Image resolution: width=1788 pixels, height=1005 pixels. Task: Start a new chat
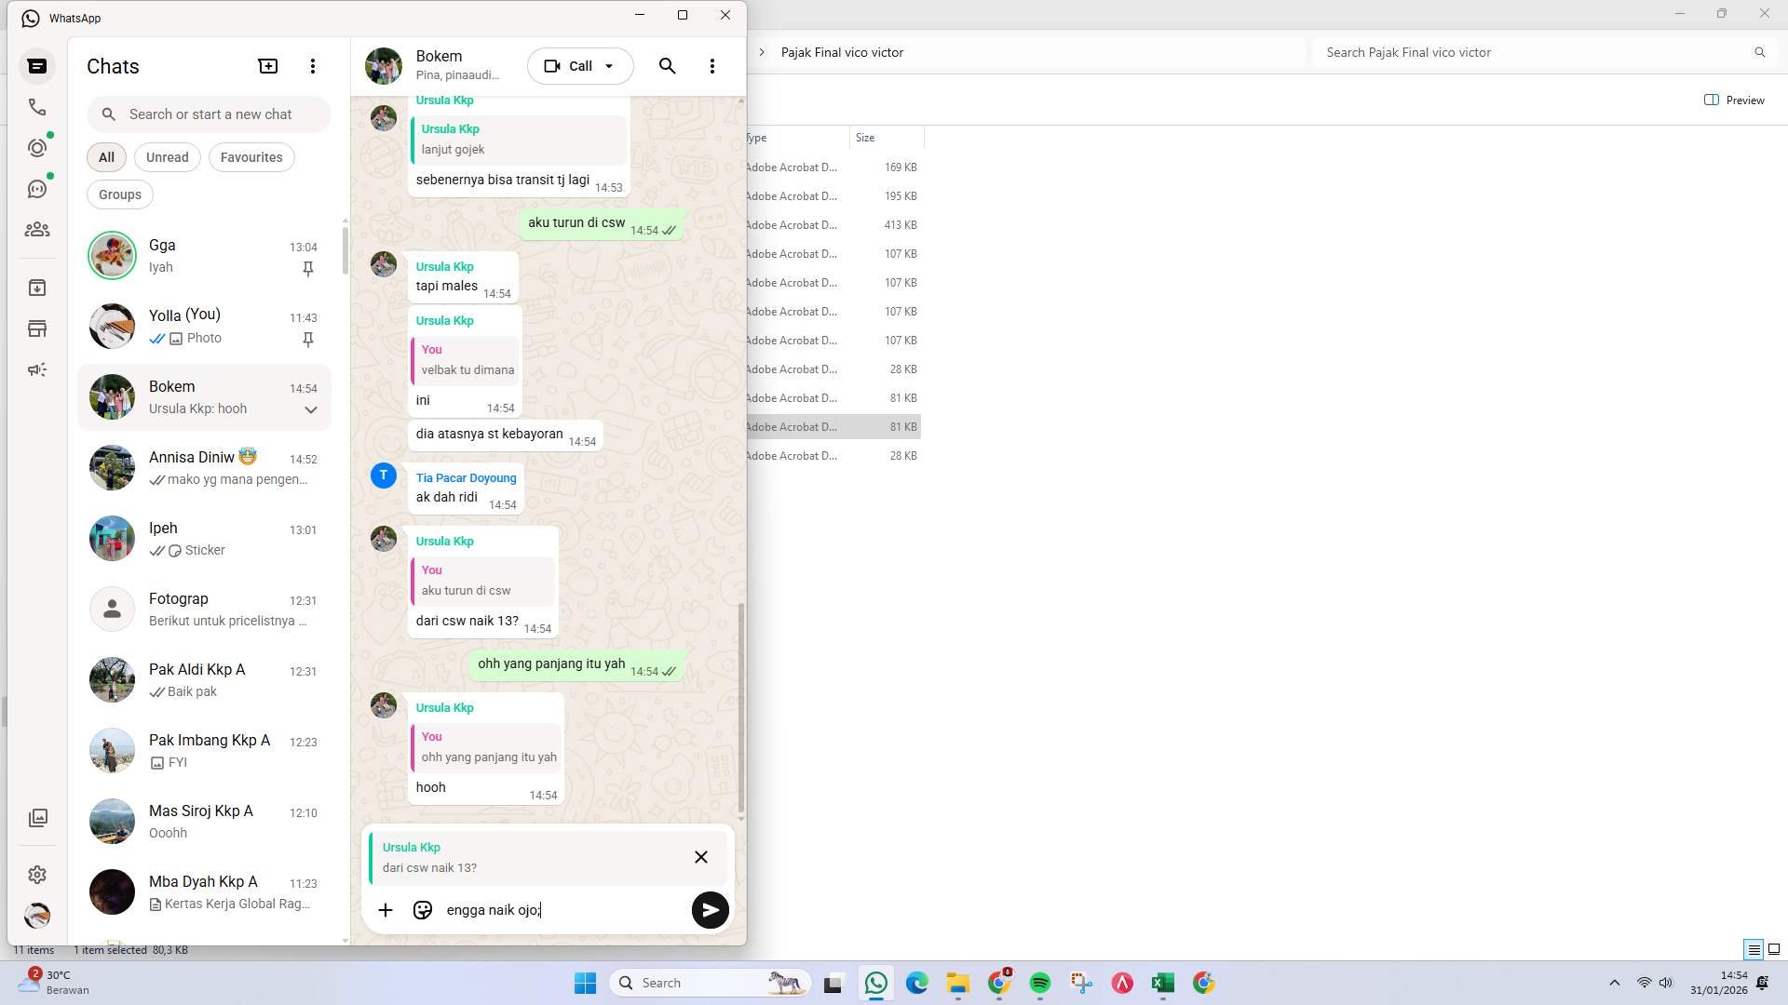click(x=267, y=65)
